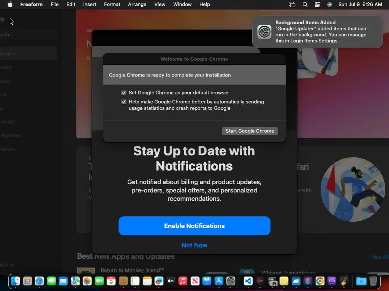Image resolution: width=389 pixels, height=291 pixels.
Task: Select Categories in App Store sidebar
Action: [x=10, y=135]
